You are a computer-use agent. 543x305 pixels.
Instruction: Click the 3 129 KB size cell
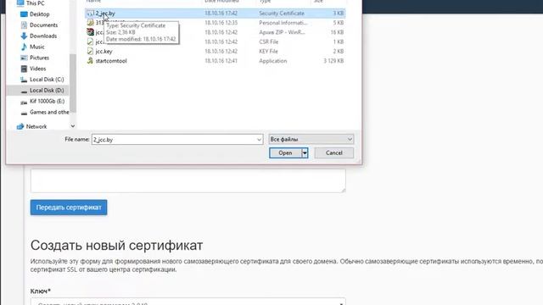click(x=333, y=61)
